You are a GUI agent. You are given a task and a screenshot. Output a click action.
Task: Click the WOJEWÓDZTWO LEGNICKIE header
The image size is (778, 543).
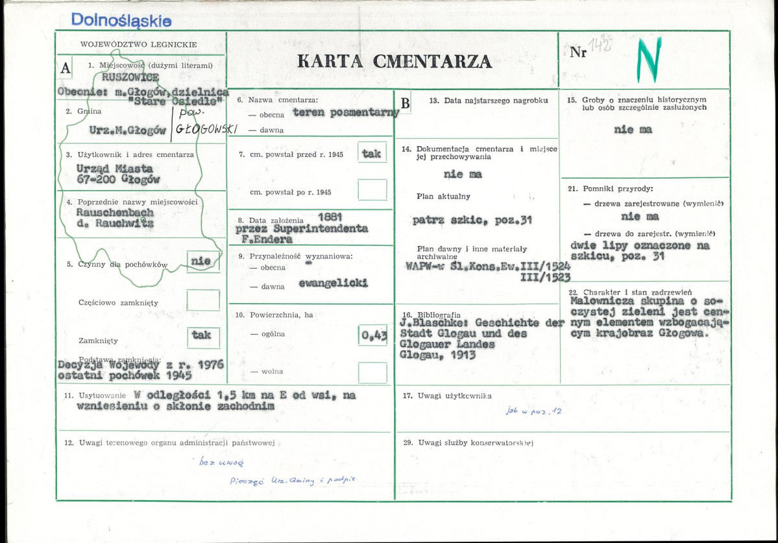[x=138, y=44]
